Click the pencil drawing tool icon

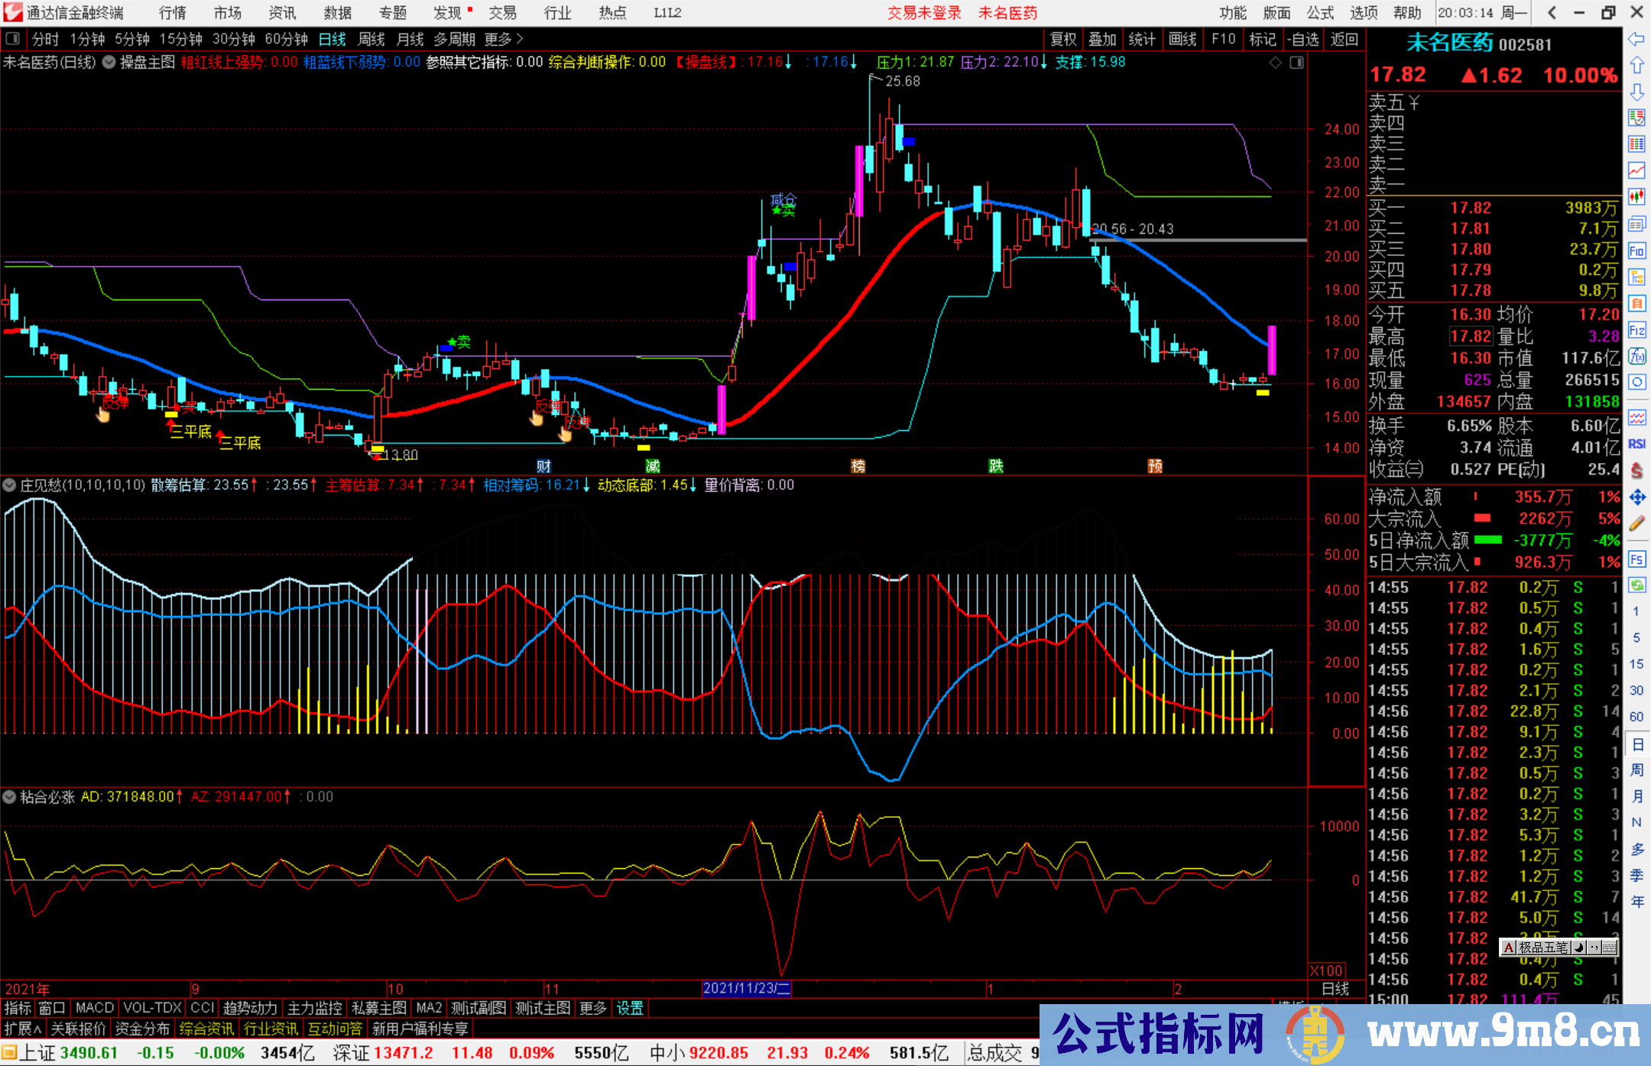click(1636, 523)
